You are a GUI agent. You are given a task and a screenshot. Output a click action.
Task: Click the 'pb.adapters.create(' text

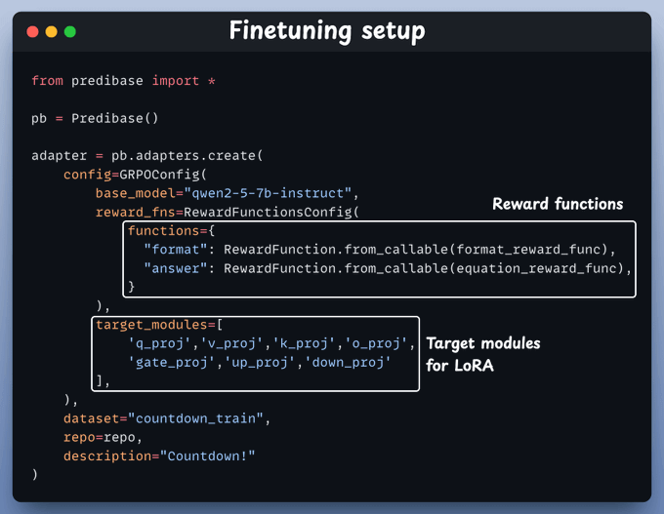(187, 156)
